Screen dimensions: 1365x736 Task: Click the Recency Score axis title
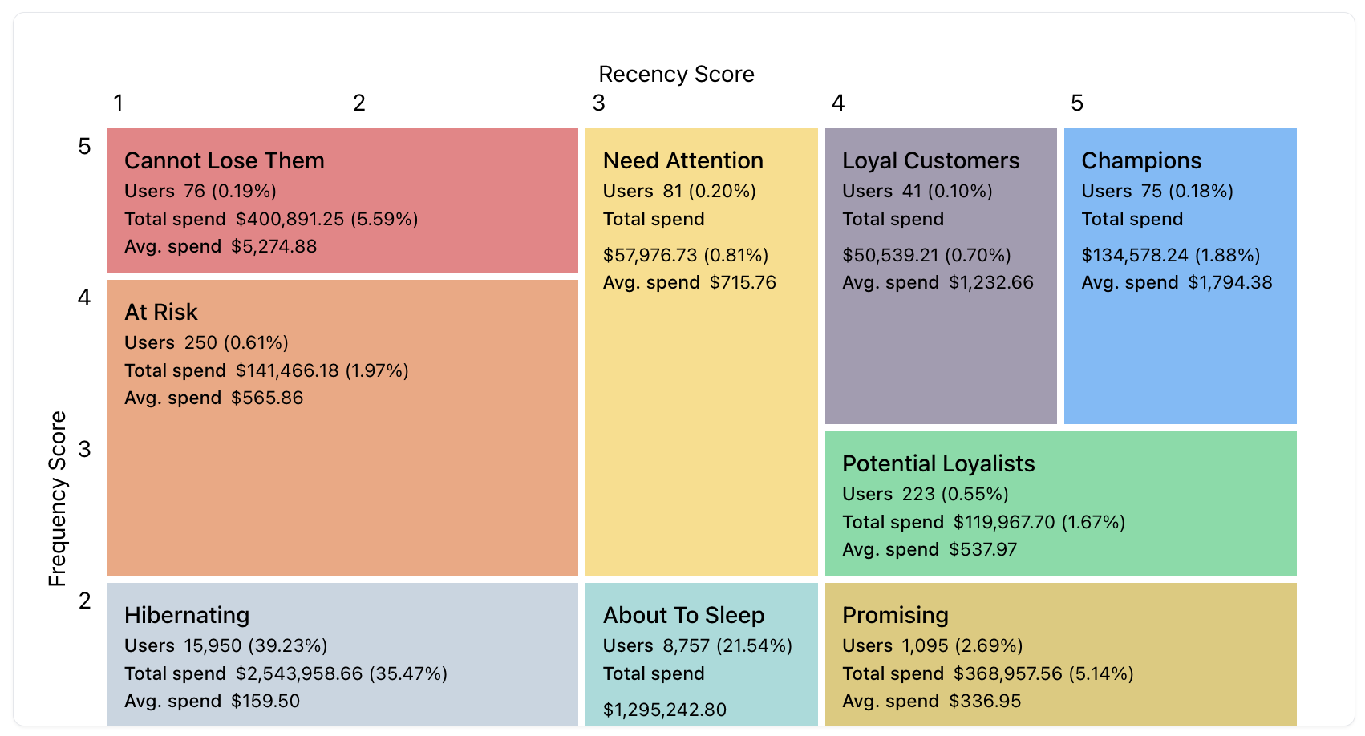676,75
